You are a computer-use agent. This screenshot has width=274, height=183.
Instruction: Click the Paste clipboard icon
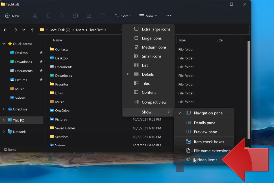coord(62,16)
